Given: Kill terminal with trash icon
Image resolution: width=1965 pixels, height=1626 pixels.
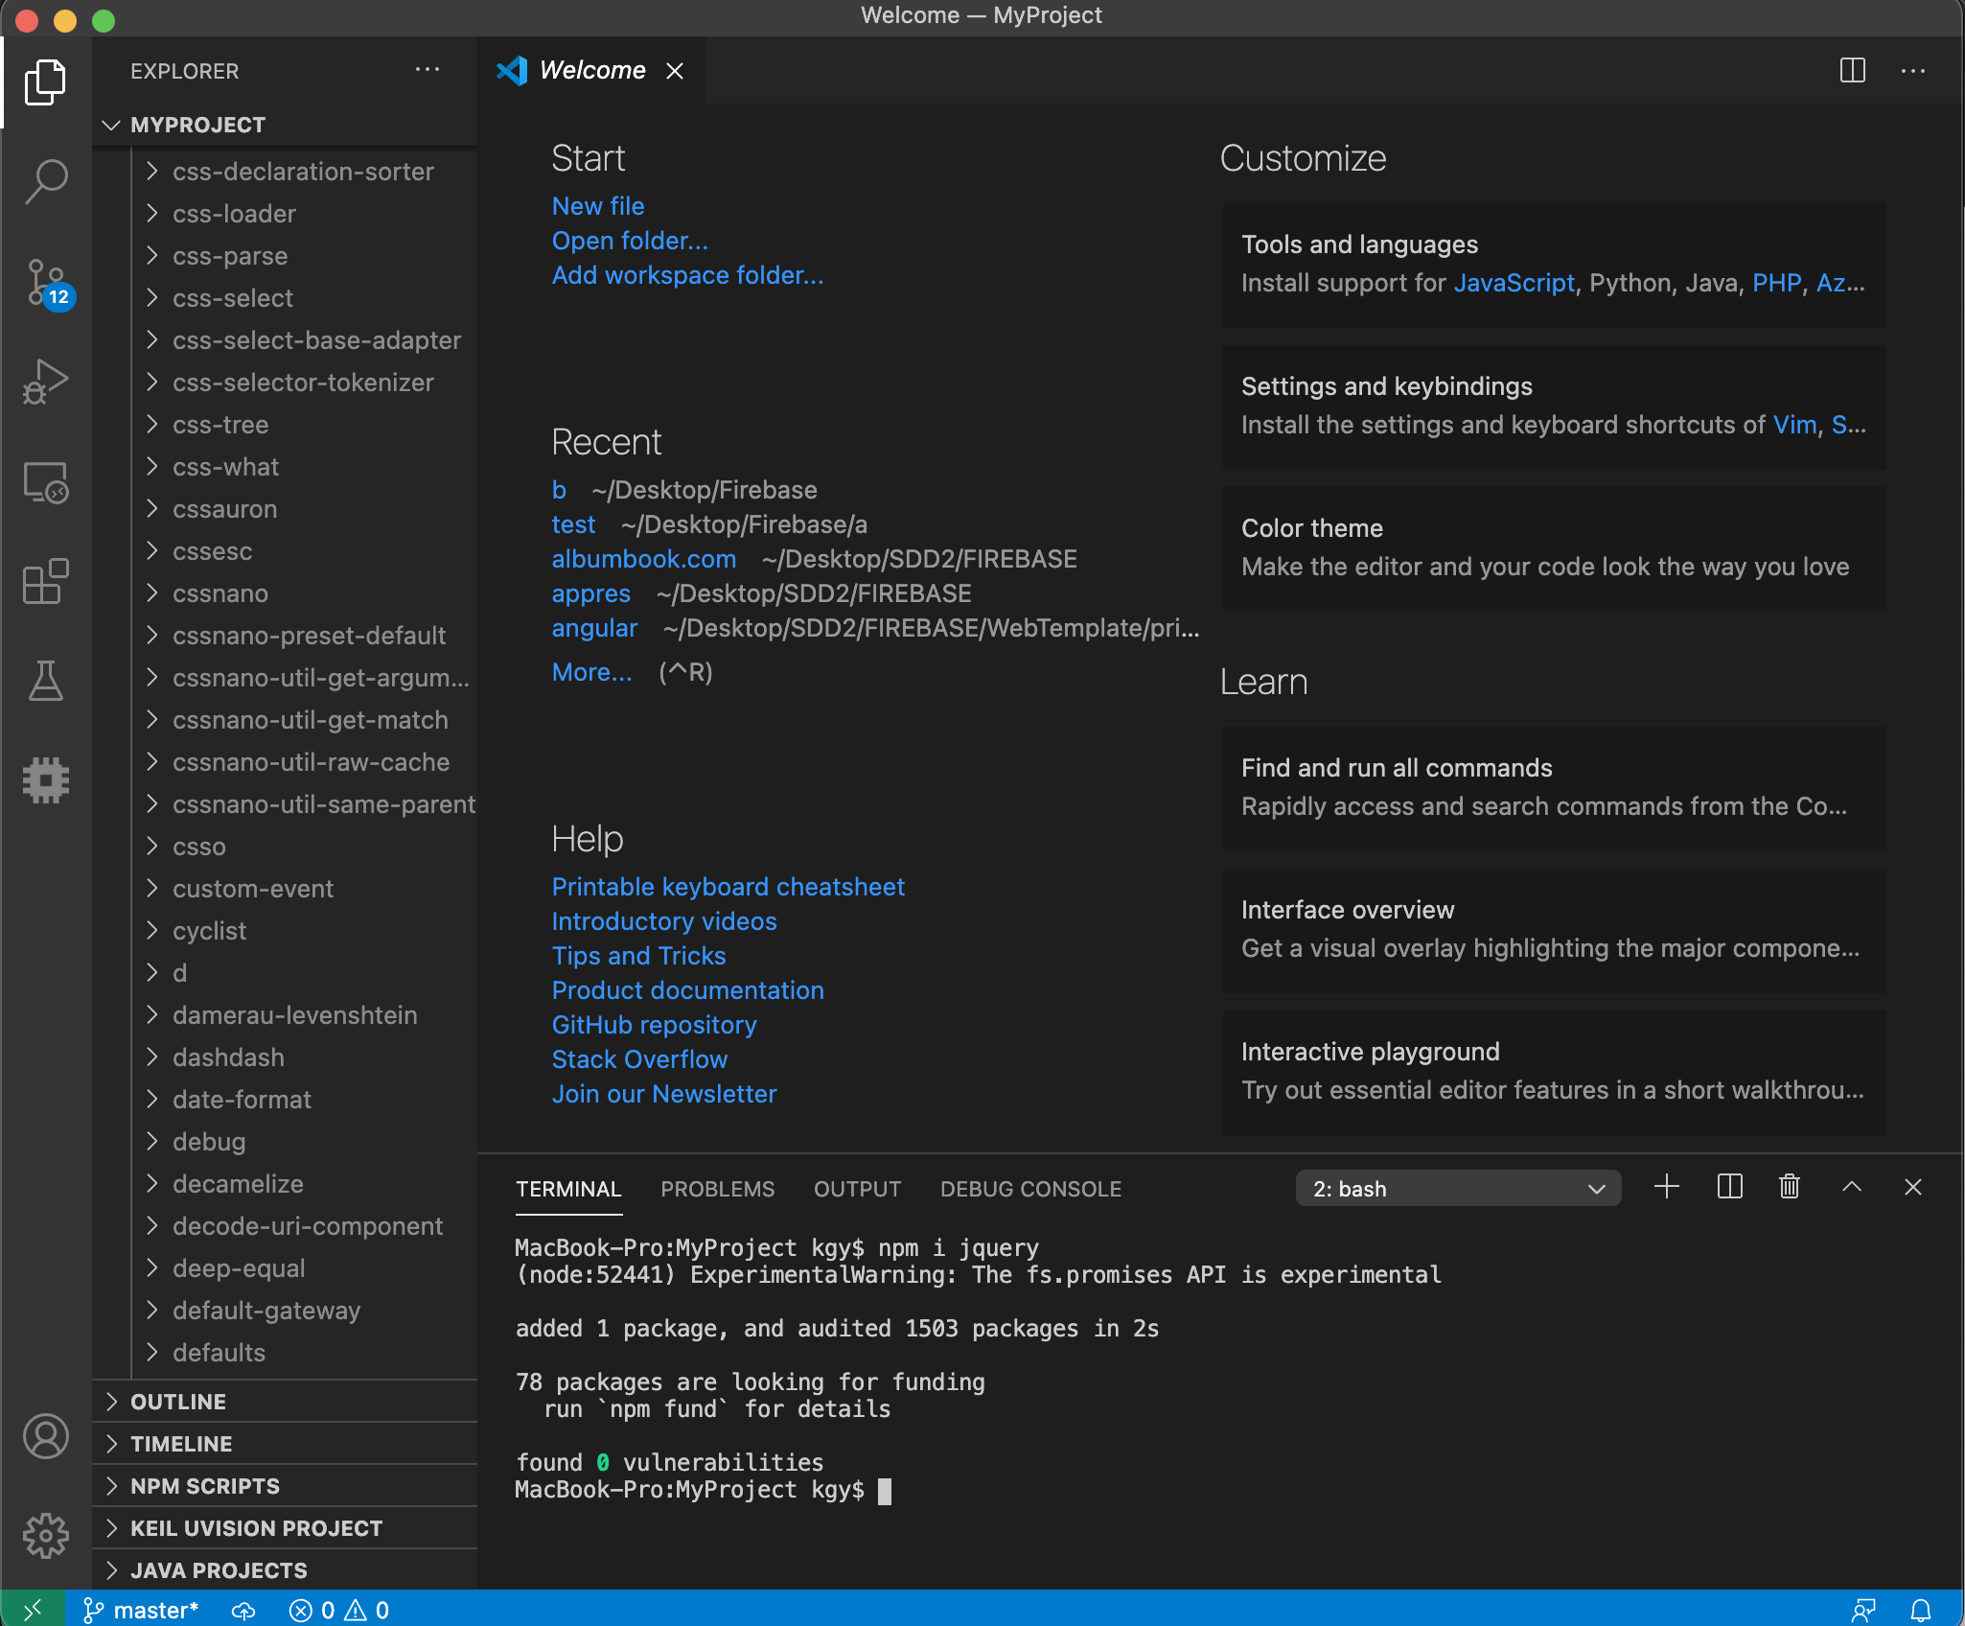Looking at the screenshot, I should 1789,1187.
